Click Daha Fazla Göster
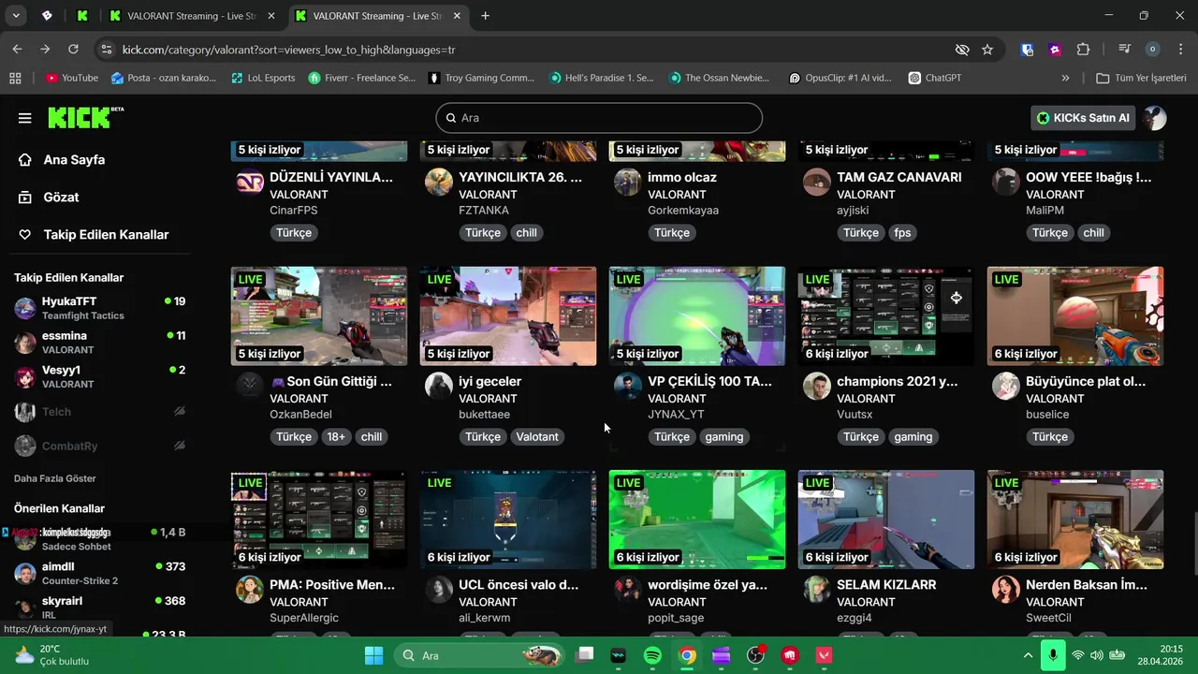The height and width of the screenshot is (674, 1198). (x=55, y=478)
